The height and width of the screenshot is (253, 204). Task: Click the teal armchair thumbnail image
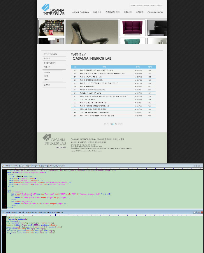(132, 41)
